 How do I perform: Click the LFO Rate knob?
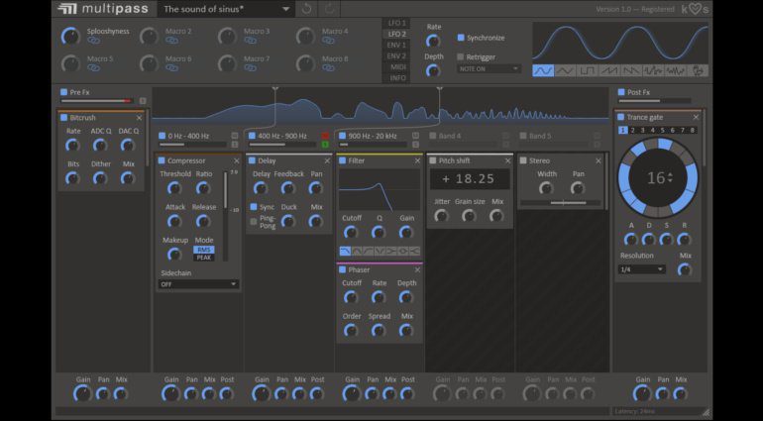(433, 41)
